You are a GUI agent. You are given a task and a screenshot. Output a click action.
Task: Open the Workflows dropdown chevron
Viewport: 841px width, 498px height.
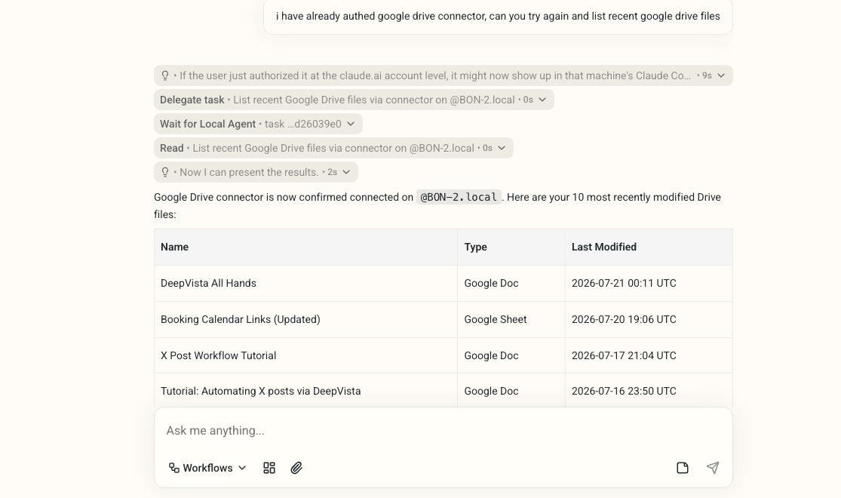(242, 468)
